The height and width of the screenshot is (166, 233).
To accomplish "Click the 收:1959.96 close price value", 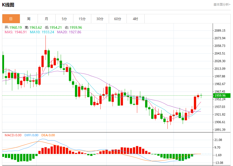I will [x=73, y=27].
